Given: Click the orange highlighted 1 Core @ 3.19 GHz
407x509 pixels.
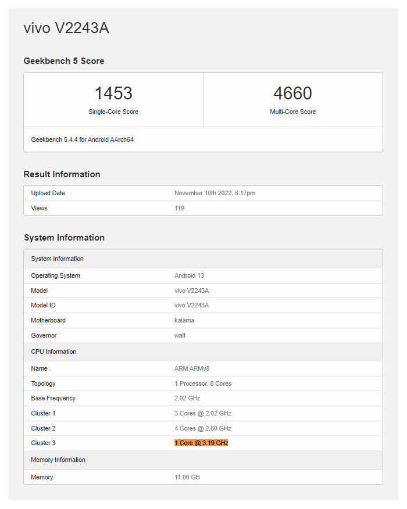Looking at the screenshot, I should 201,443.
